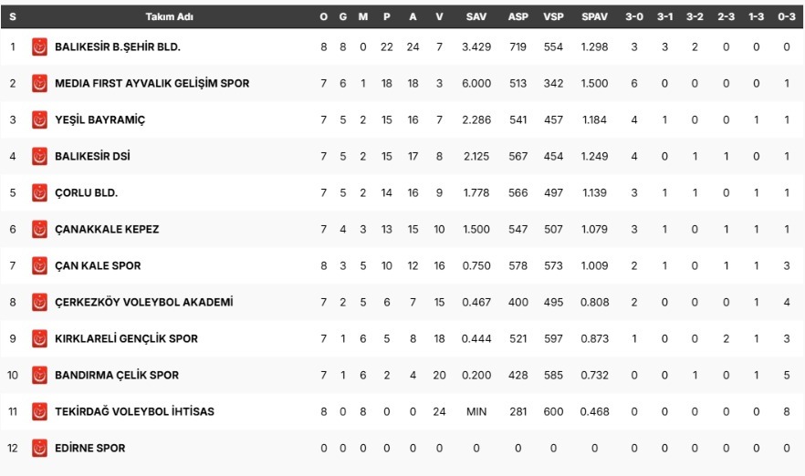Open the Tekirdağ Voleybol İhtisas team link
Image resolution: width=805 pixels, height=476 pixels.
click(x=134, y=411)
